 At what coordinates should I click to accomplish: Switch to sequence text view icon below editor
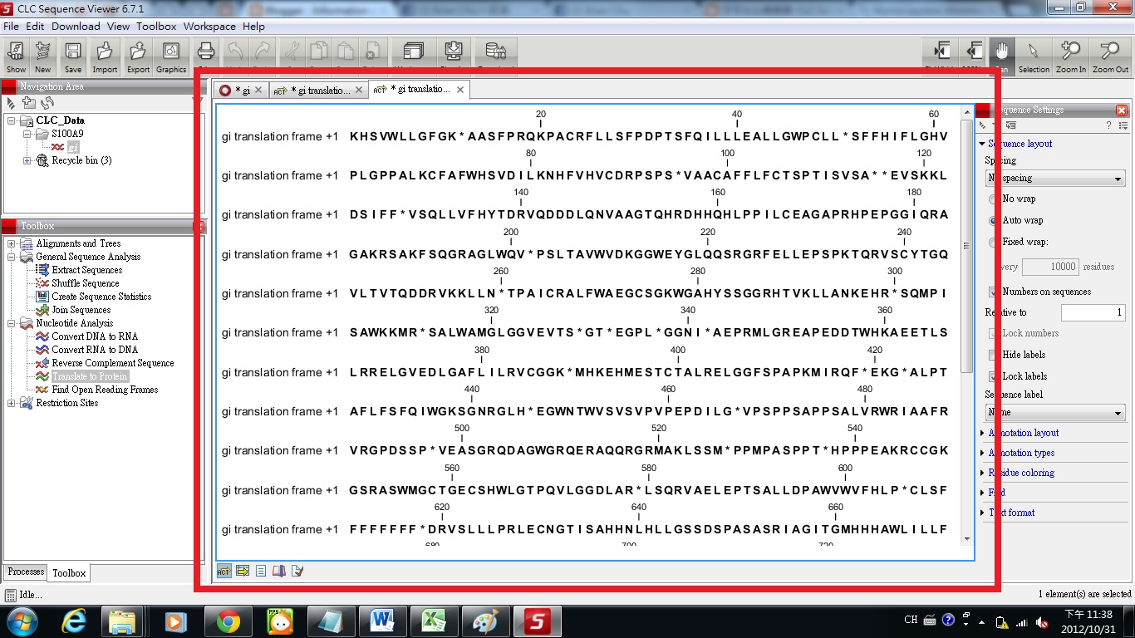(x=261, y=571)
